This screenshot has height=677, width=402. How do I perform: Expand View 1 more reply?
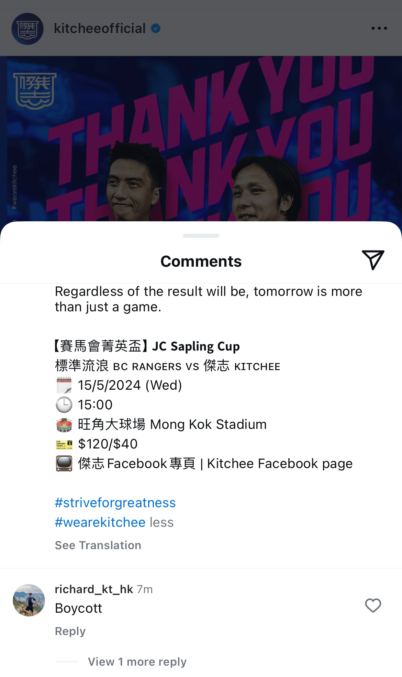pos(137,662)
